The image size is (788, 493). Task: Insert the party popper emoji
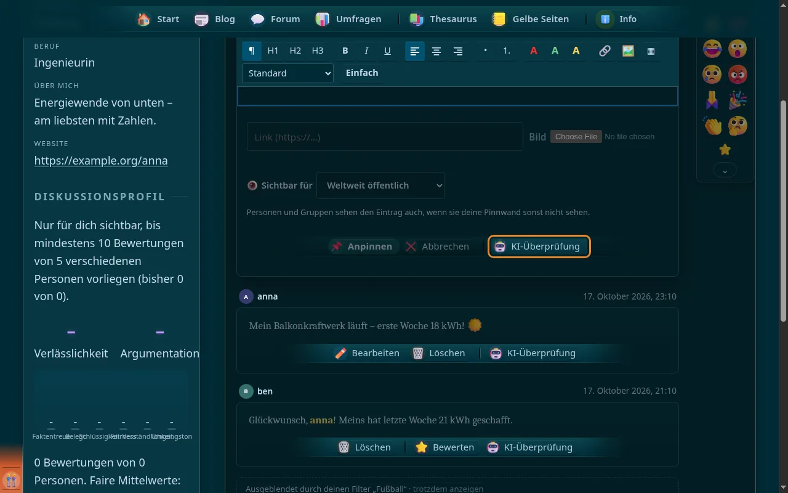[x=738, y=100]
